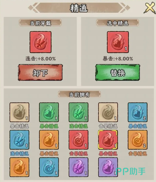Close the 精通 panel with X
Viewport: 156px width, 182px height.
[x=150, y=8]
